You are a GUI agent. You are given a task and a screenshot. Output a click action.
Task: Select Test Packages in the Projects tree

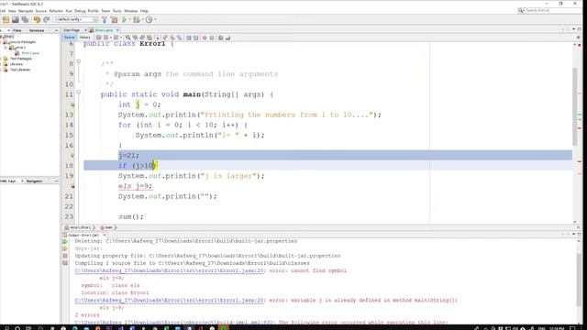click(x=20, y=59)
